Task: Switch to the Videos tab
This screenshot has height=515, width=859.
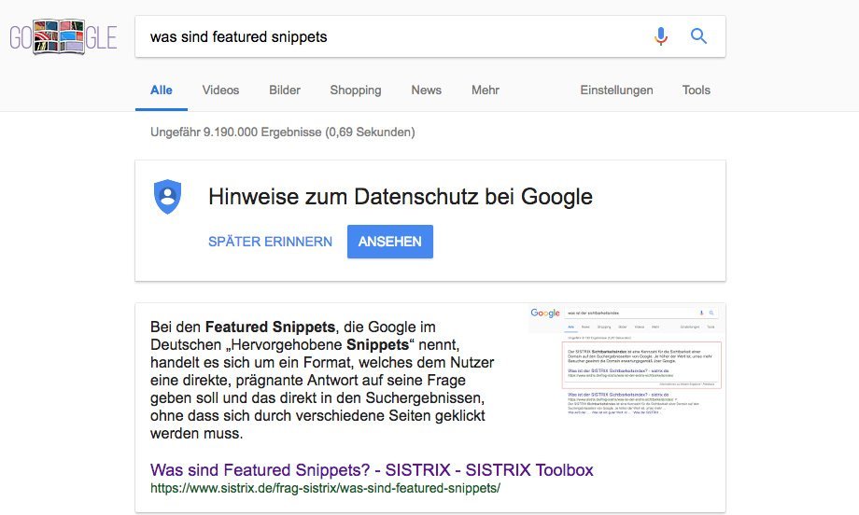Action: (x=220, y=90)
